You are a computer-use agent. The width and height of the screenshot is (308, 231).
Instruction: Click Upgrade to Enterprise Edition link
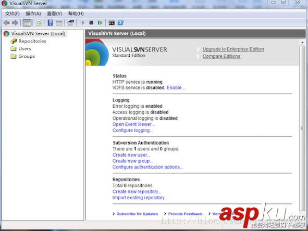click(x=233, y=49)
